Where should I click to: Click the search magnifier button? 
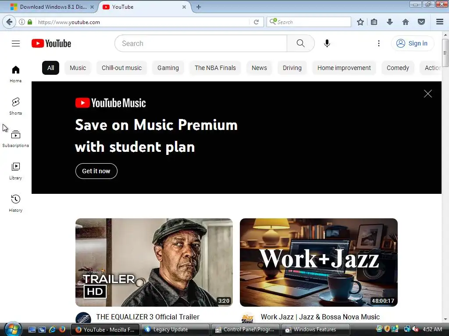tap(300, 43)
